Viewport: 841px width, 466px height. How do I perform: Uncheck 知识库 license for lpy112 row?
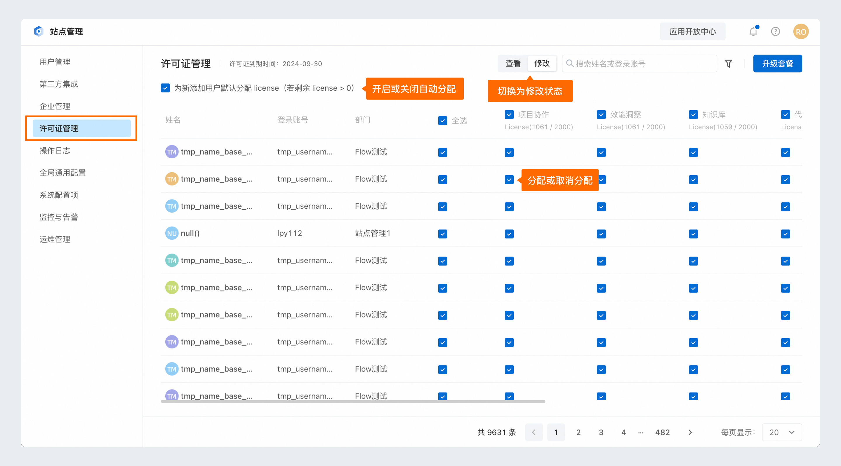[694, 234]
